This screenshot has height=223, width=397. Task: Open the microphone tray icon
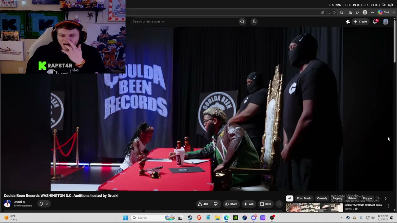pos(361,218)
